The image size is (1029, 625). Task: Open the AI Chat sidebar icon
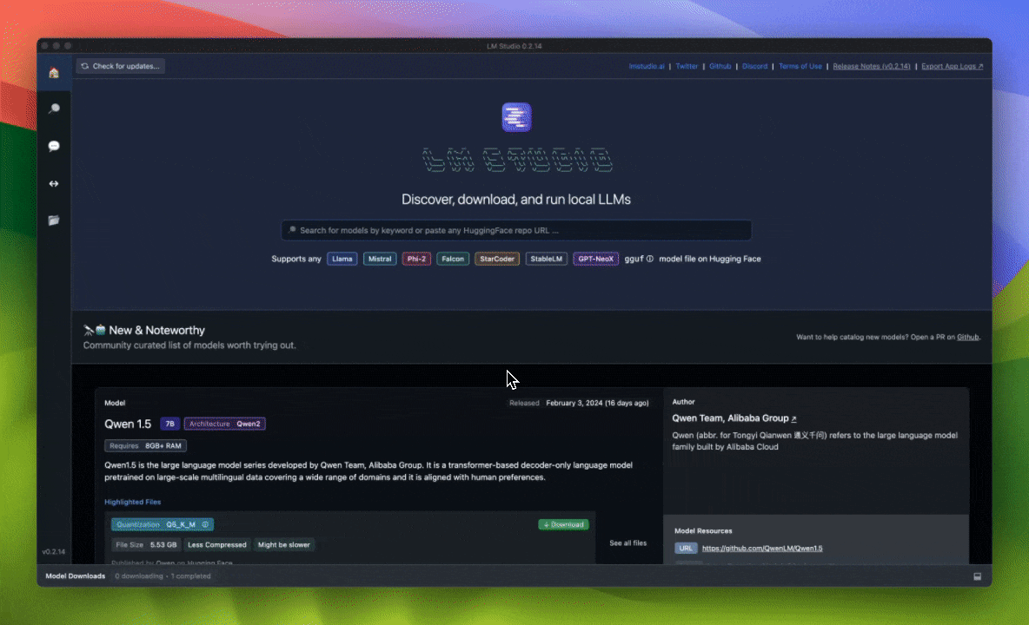pos(54,146)
